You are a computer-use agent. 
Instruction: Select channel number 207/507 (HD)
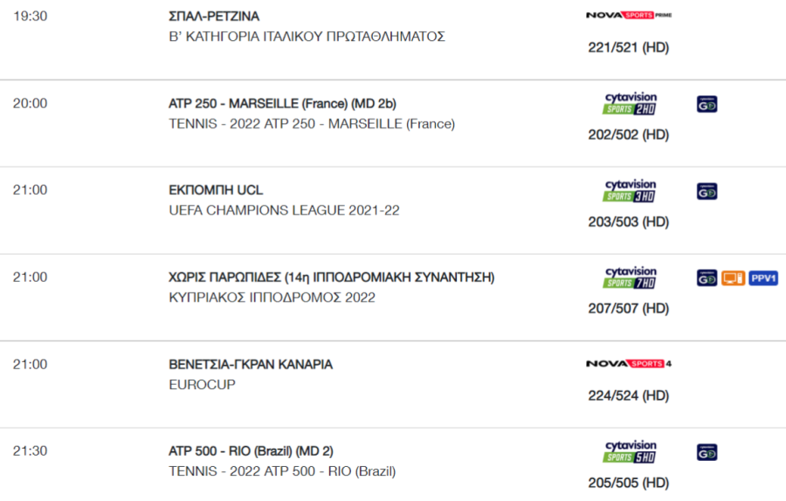(629, 309)
